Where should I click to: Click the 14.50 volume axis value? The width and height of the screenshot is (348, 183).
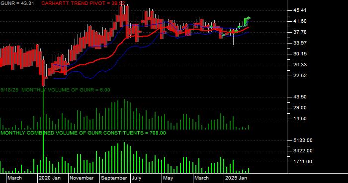(300, 119)
